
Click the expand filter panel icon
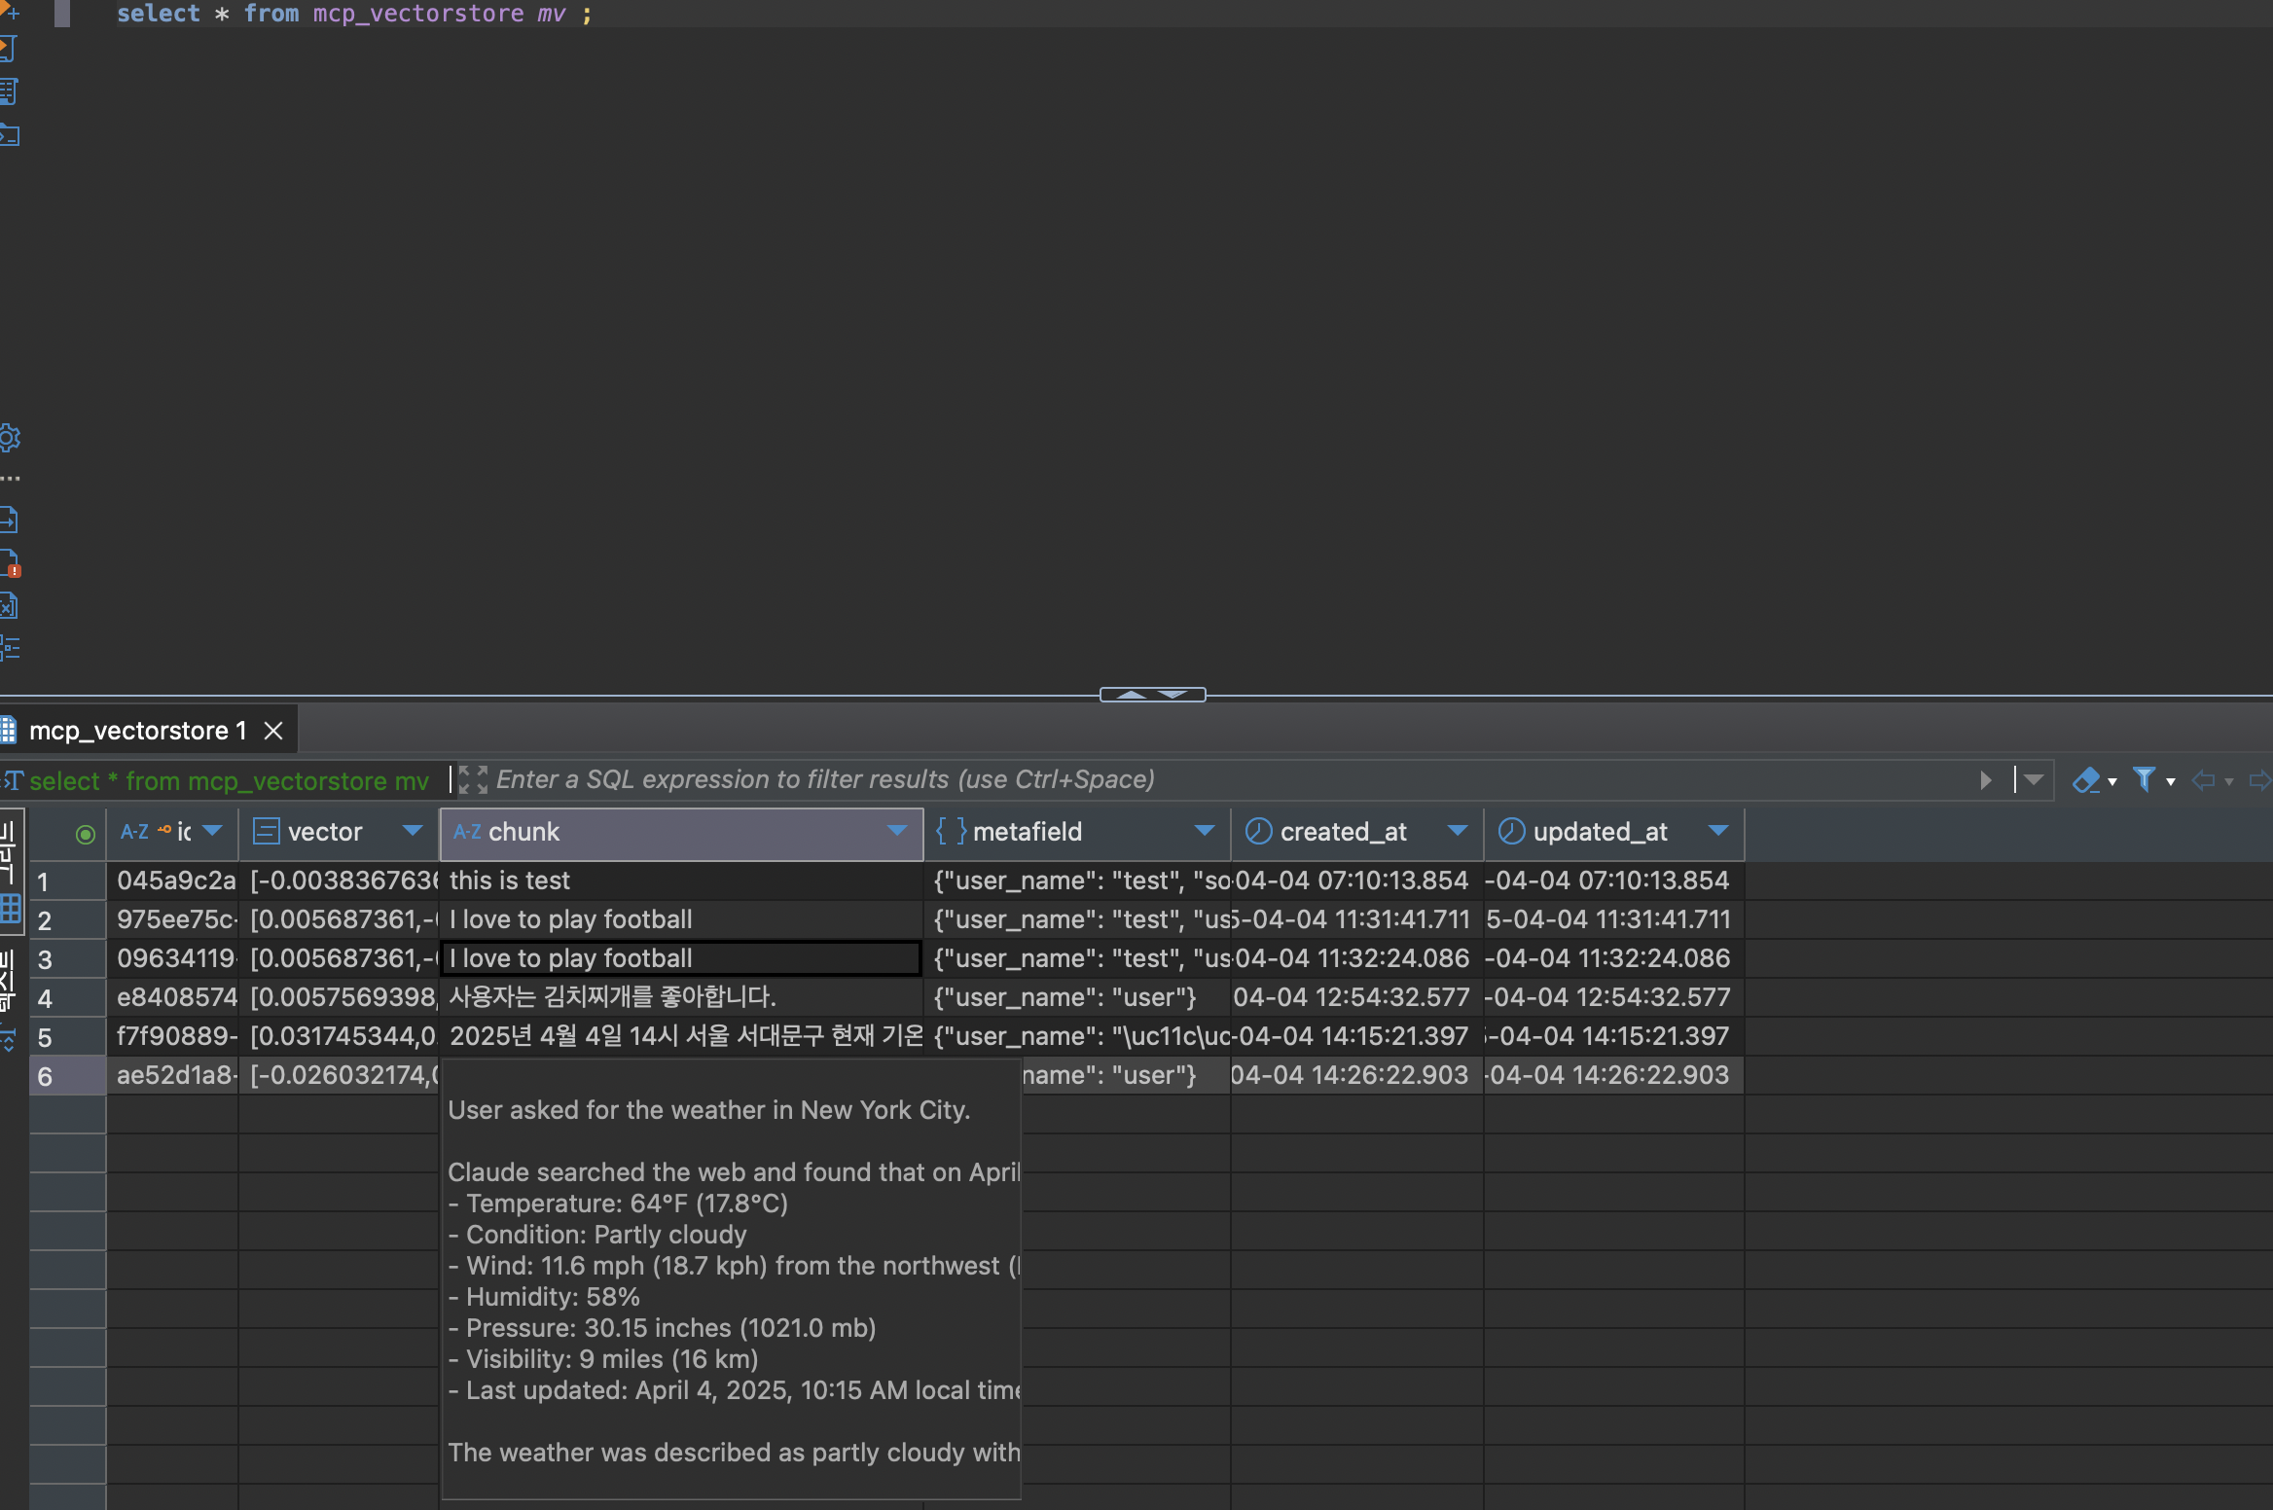473,779
